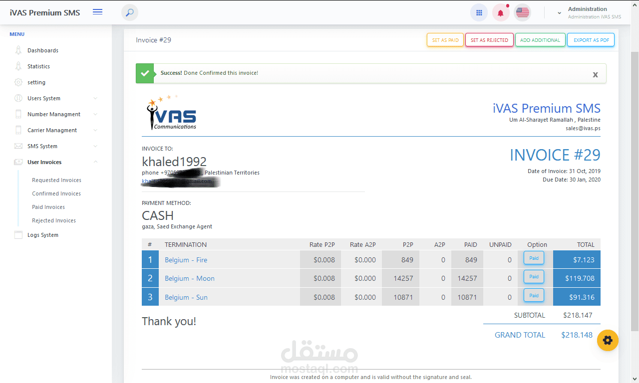Click the Dashboards rocket icon
This screenshot has height=383, width=639.
[x=18, y=50]
